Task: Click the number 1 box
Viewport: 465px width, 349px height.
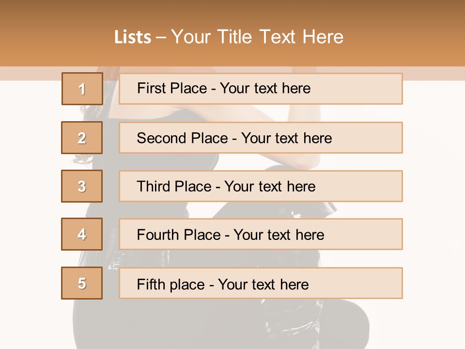Action: tap(82, 89)
